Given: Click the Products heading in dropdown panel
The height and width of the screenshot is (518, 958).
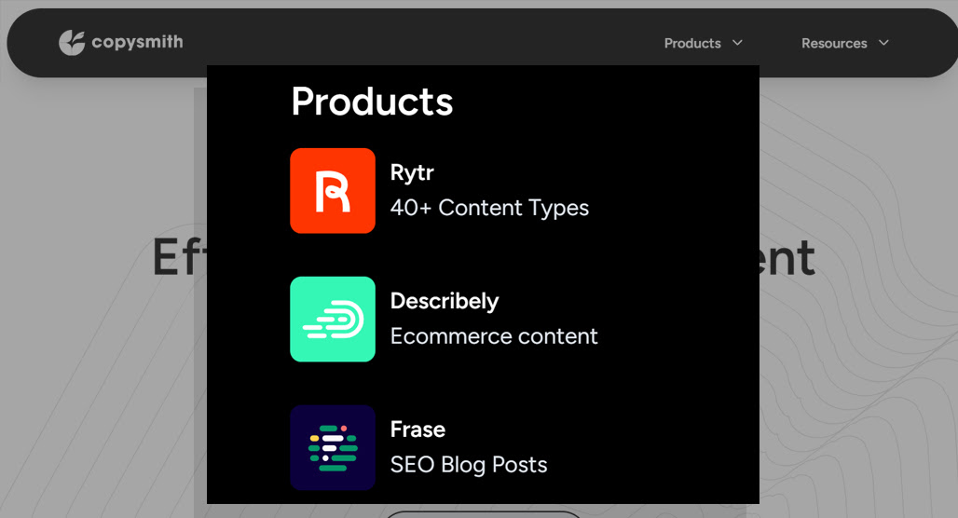Looking at the screenshot, I should [372, 102].
